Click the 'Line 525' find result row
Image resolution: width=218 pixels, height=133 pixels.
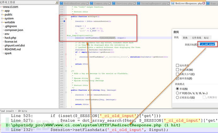109,116
